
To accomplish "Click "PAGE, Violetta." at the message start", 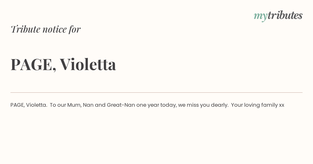I will (x=29, y=105).
